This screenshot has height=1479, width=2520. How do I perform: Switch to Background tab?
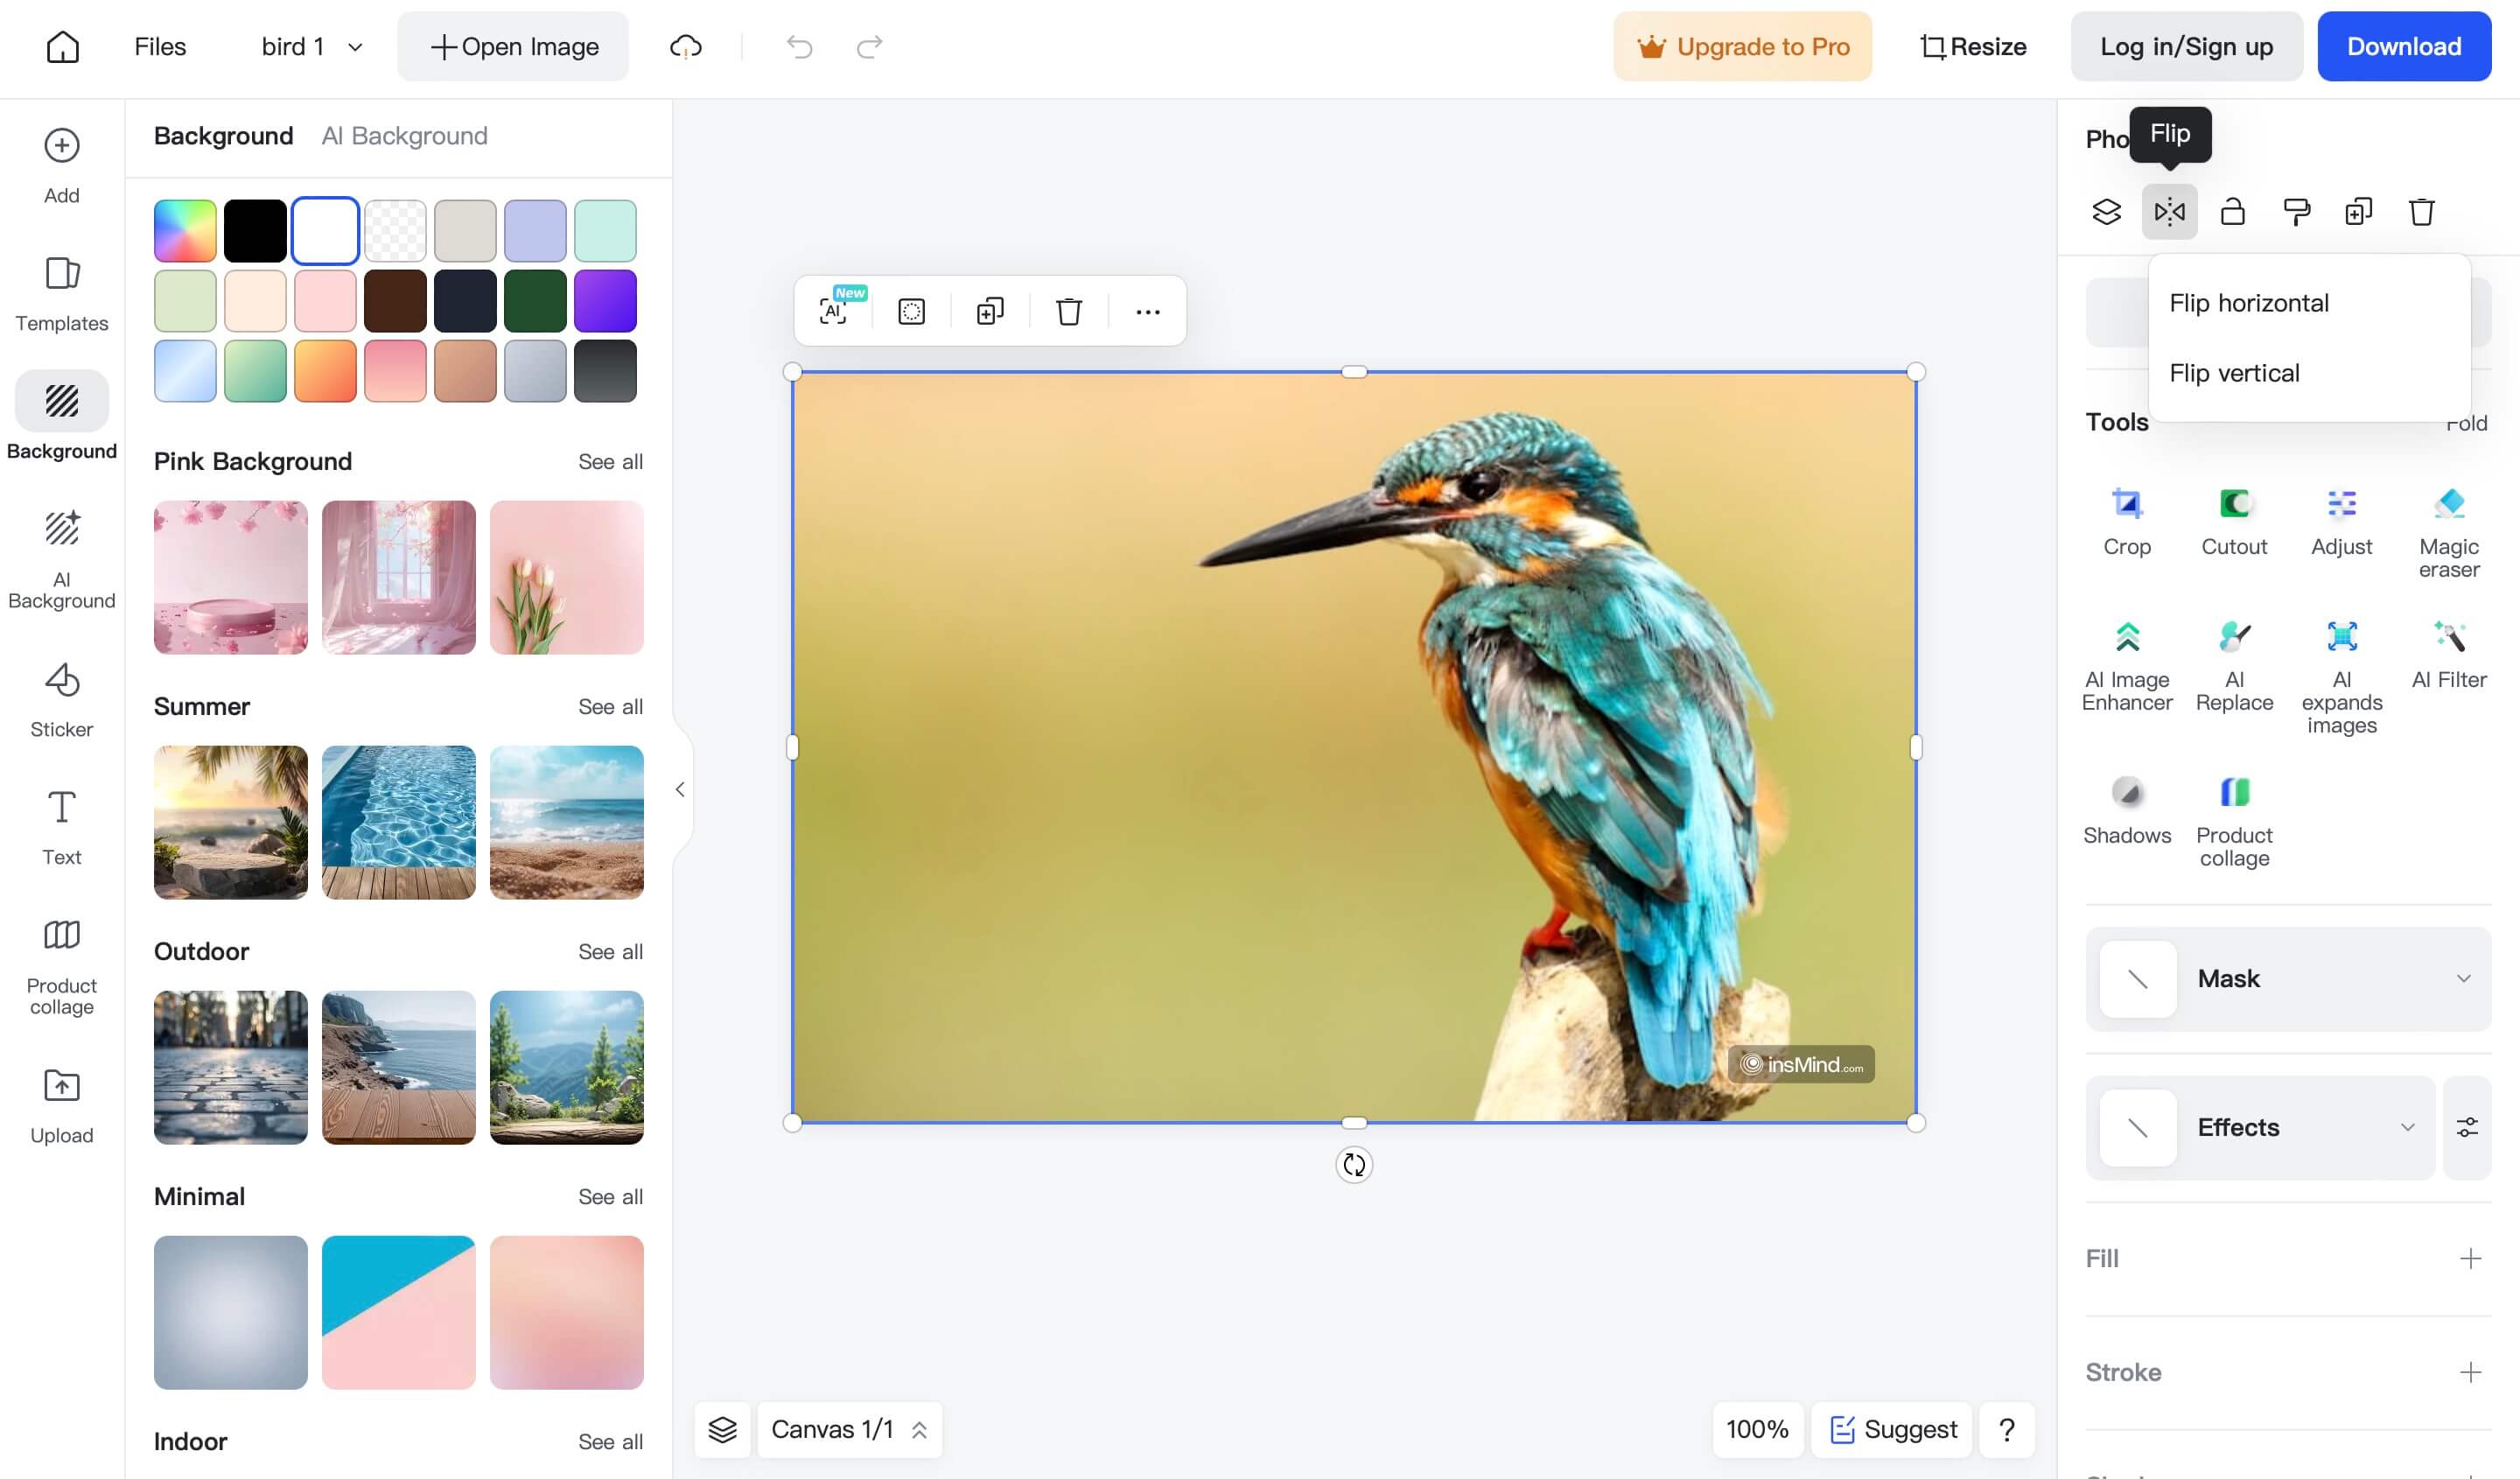(x=223, y=136)
